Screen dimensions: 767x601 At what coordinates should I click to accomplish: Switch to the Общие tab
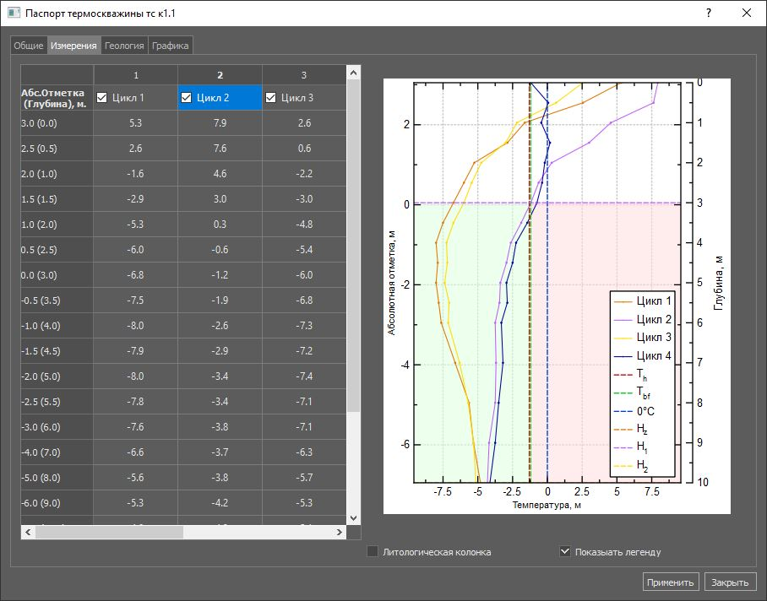pos(29,46)
